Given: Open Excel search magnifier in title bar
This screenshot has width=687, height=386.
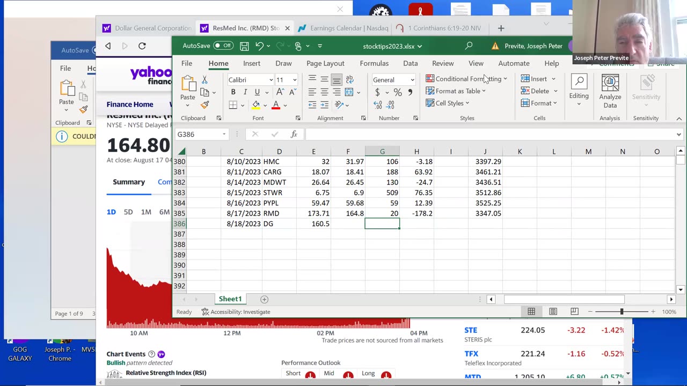Looking at the screenshot, I should (469, 46).
